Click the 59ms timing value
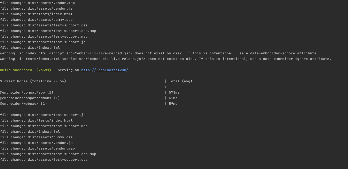 click(x=173, y=104)
